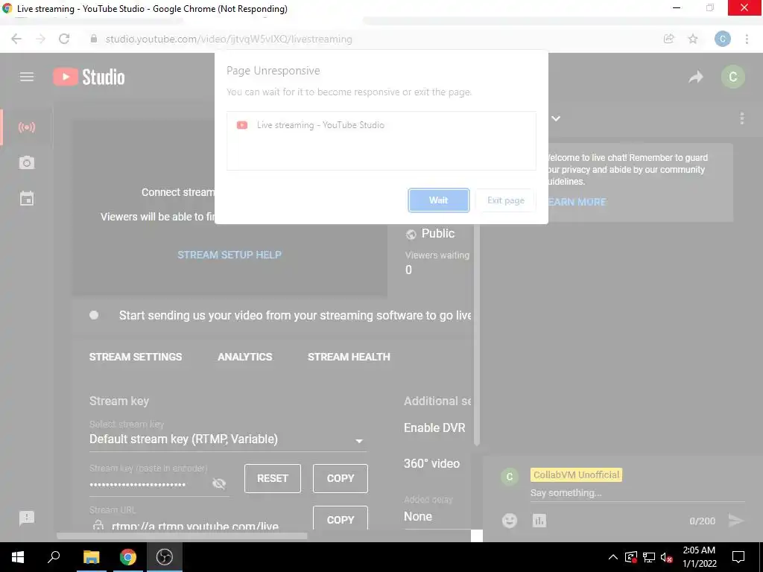Image resolution: width=763 pixels, height=572 pixels.
Task: Click the vertical scrollbar of stream panel
Action: click(476, 333)
